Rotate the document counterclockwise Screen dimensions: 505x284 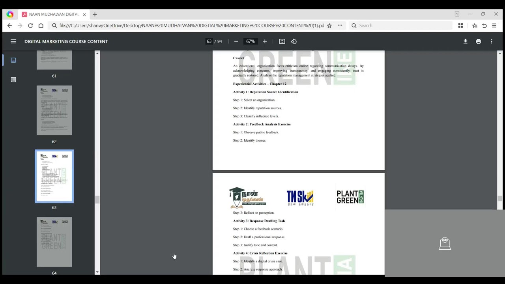[x=294, y=41]
